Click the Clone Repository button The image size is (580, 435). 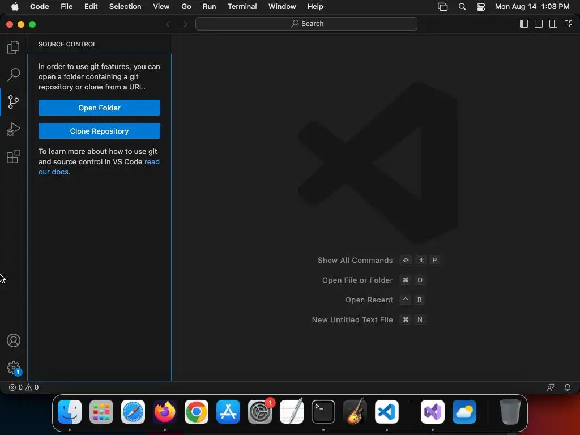[99, 131]
